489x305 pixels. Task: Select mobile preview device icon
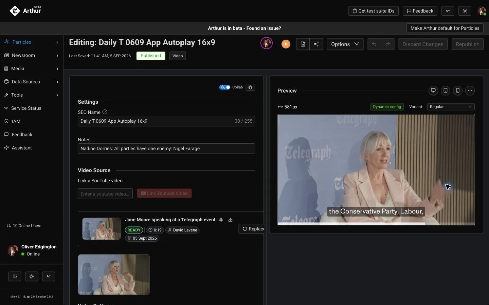click(x=457, y=90)
